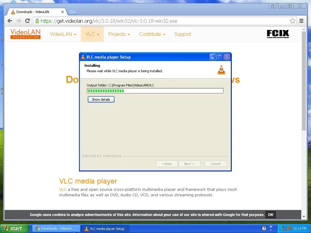
Task: Click the VideoLAN Organization logo
Action: tap(26, 34)
